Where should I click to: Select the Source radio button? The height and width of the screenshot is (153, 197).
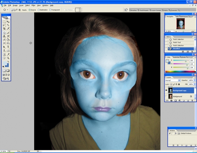tap(30, 10)
